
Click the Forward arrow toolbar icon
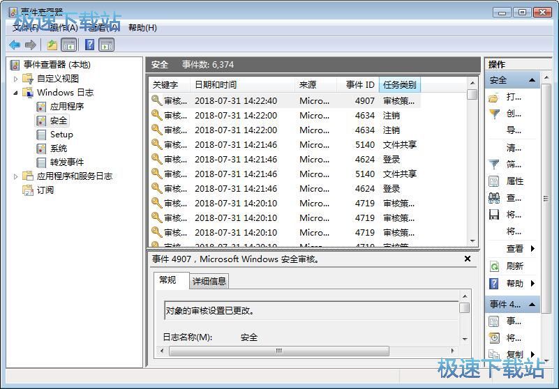point(31,45)
